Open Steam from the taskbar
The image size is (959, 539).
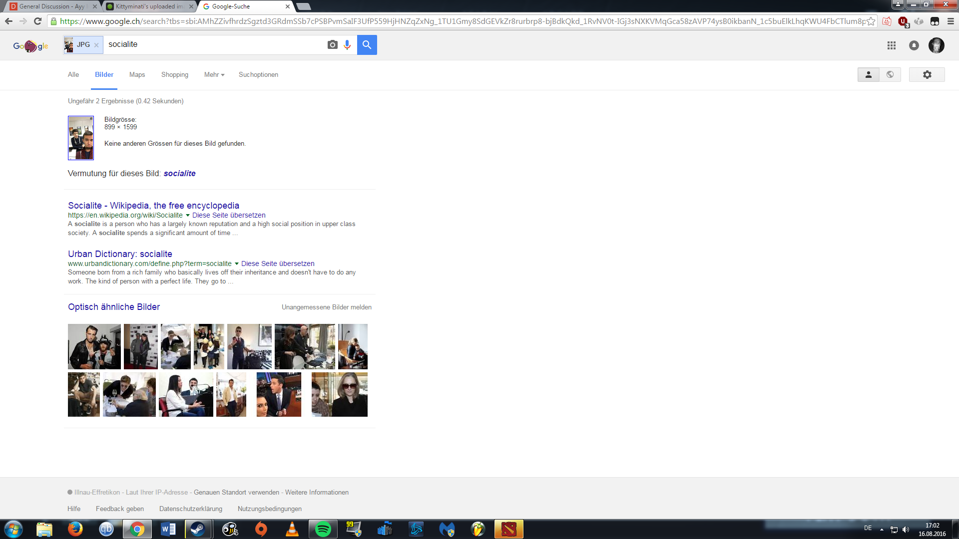click(x=198, y=529)
